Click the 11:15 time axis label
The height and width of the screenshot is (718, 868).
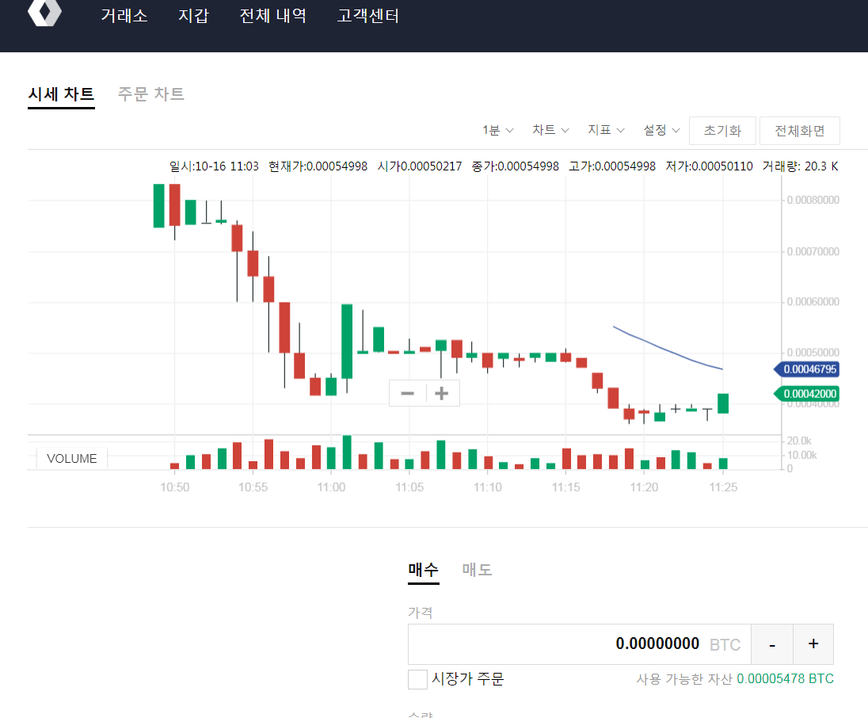tap(565, 487)
